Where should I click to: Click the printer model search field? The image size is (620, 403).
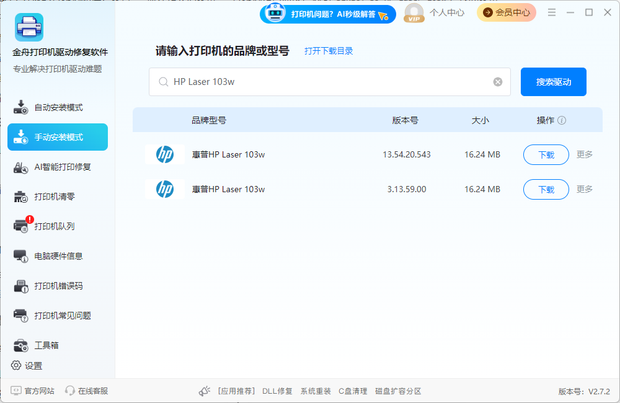[x=330, y=82]
